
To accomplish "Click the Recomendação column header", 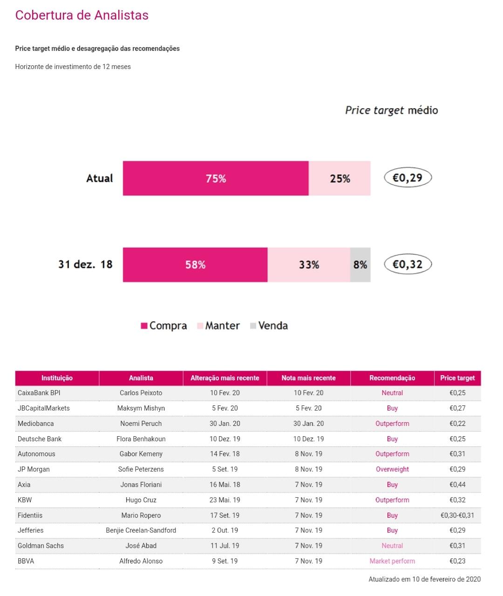I will pos(392,378).
